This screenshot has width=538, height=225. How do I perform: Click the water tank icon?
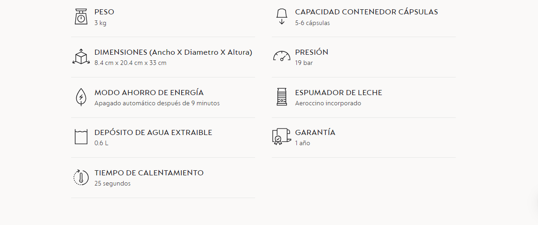point(81,137)
